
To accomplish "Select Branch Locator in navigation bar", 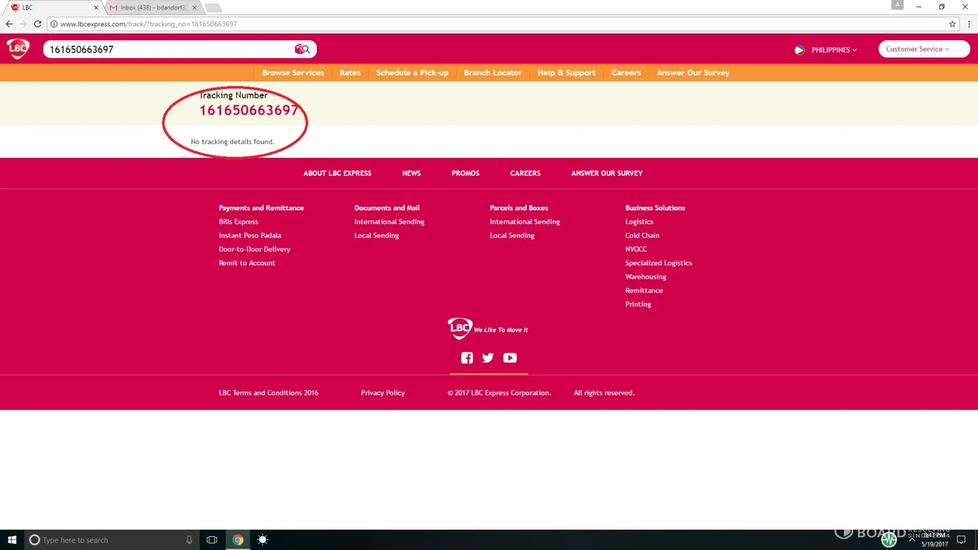I will (492, 73).
